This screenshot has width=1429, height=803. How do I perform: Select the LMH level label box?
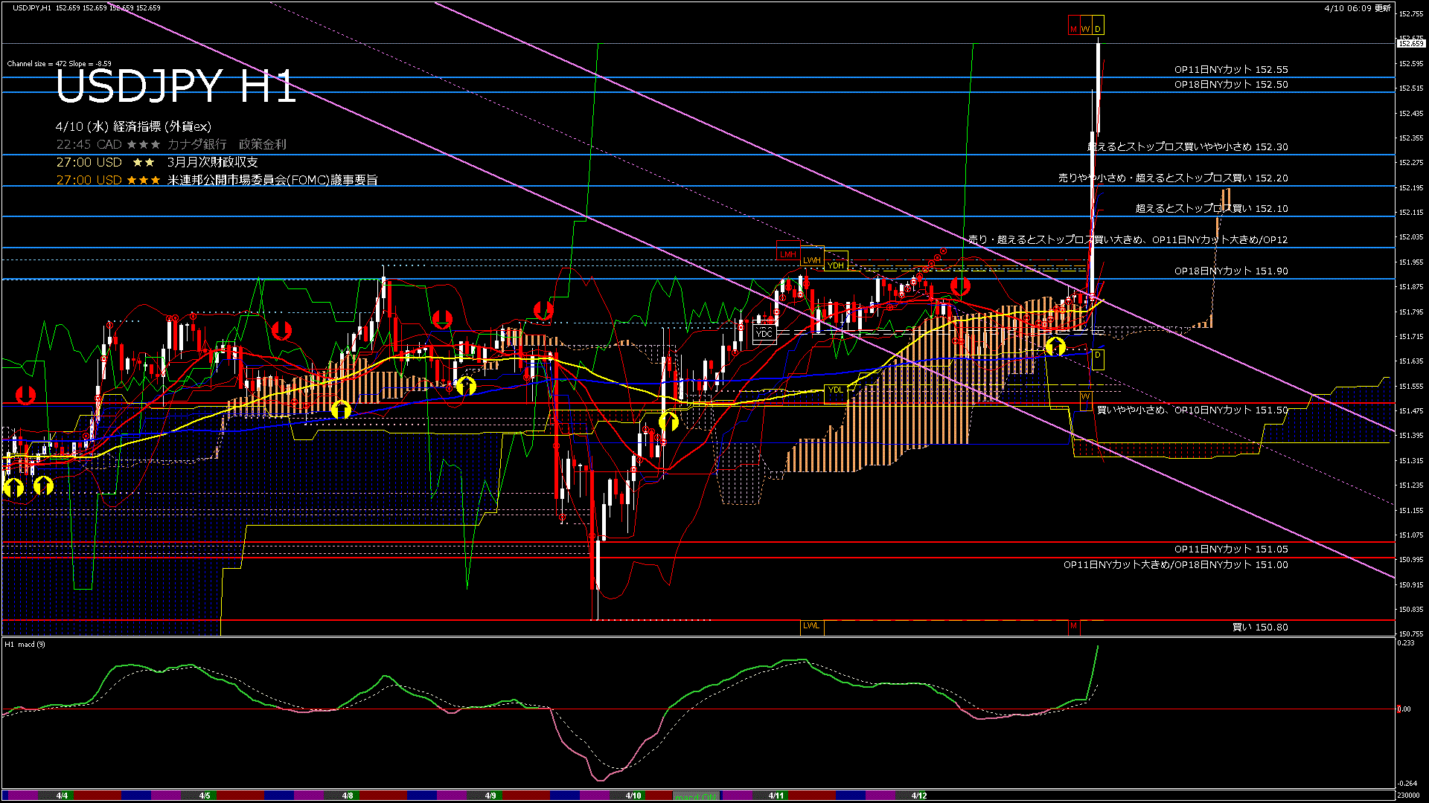point(787,254)
